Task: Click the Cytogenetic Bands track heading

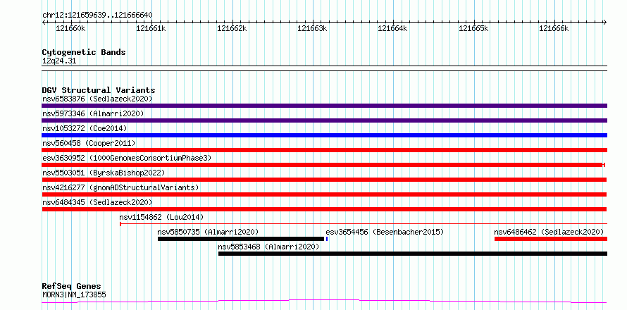Action: pos(84,52)
